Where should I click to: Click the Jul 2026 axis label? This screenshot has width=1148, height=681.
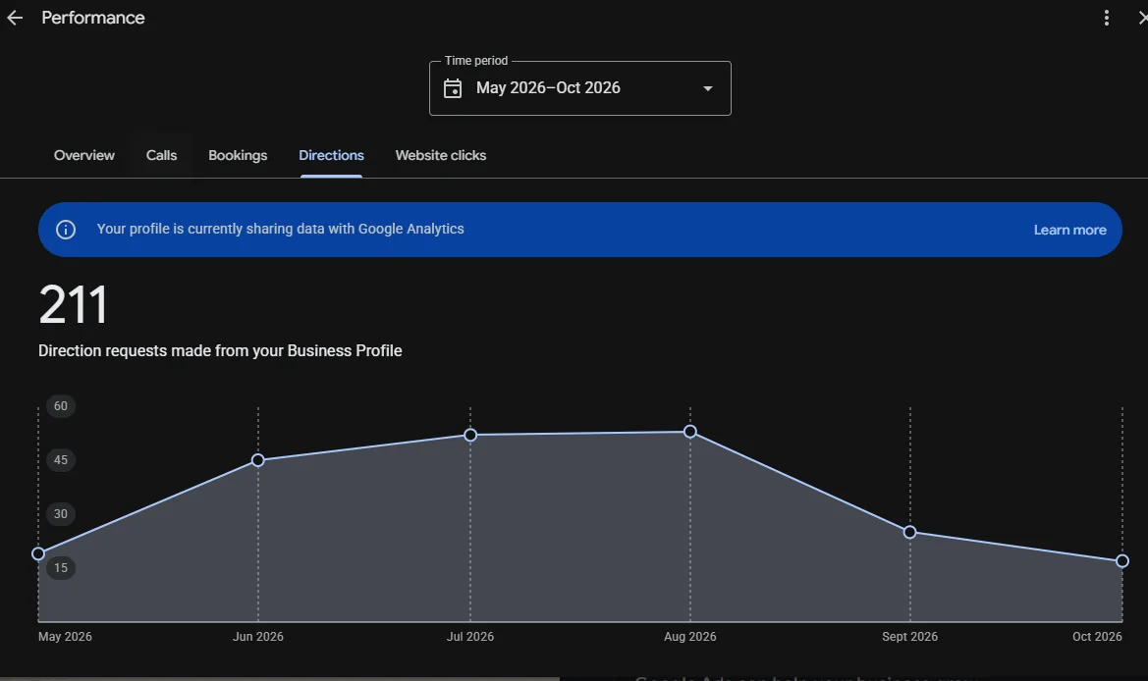pos(470,637)
